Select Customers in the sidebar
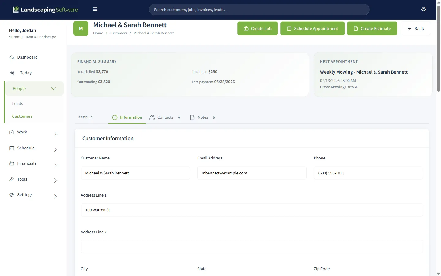 (x=22, y=117)
